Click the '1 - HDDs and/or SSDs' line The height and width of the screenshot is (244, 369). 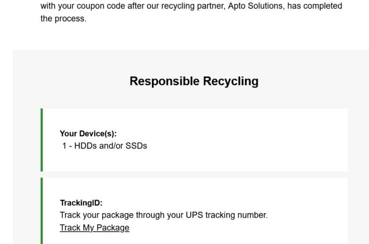[x=105, y=146]
